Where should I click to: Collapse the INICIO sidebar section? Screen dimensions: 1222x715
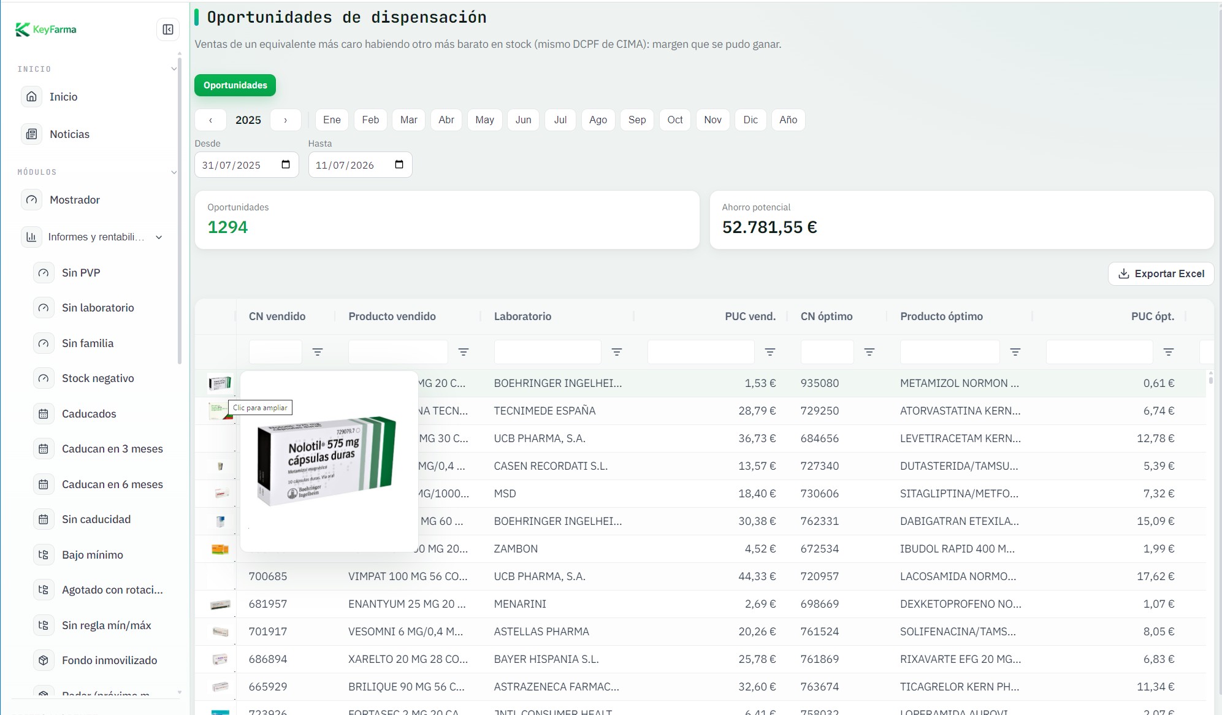(174, 69)
